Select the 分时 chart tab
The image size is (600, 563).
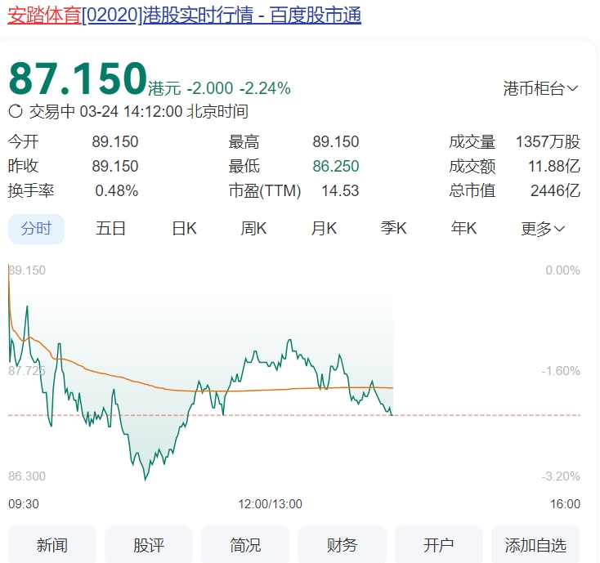pyautogui.click(x=36, y=229)
